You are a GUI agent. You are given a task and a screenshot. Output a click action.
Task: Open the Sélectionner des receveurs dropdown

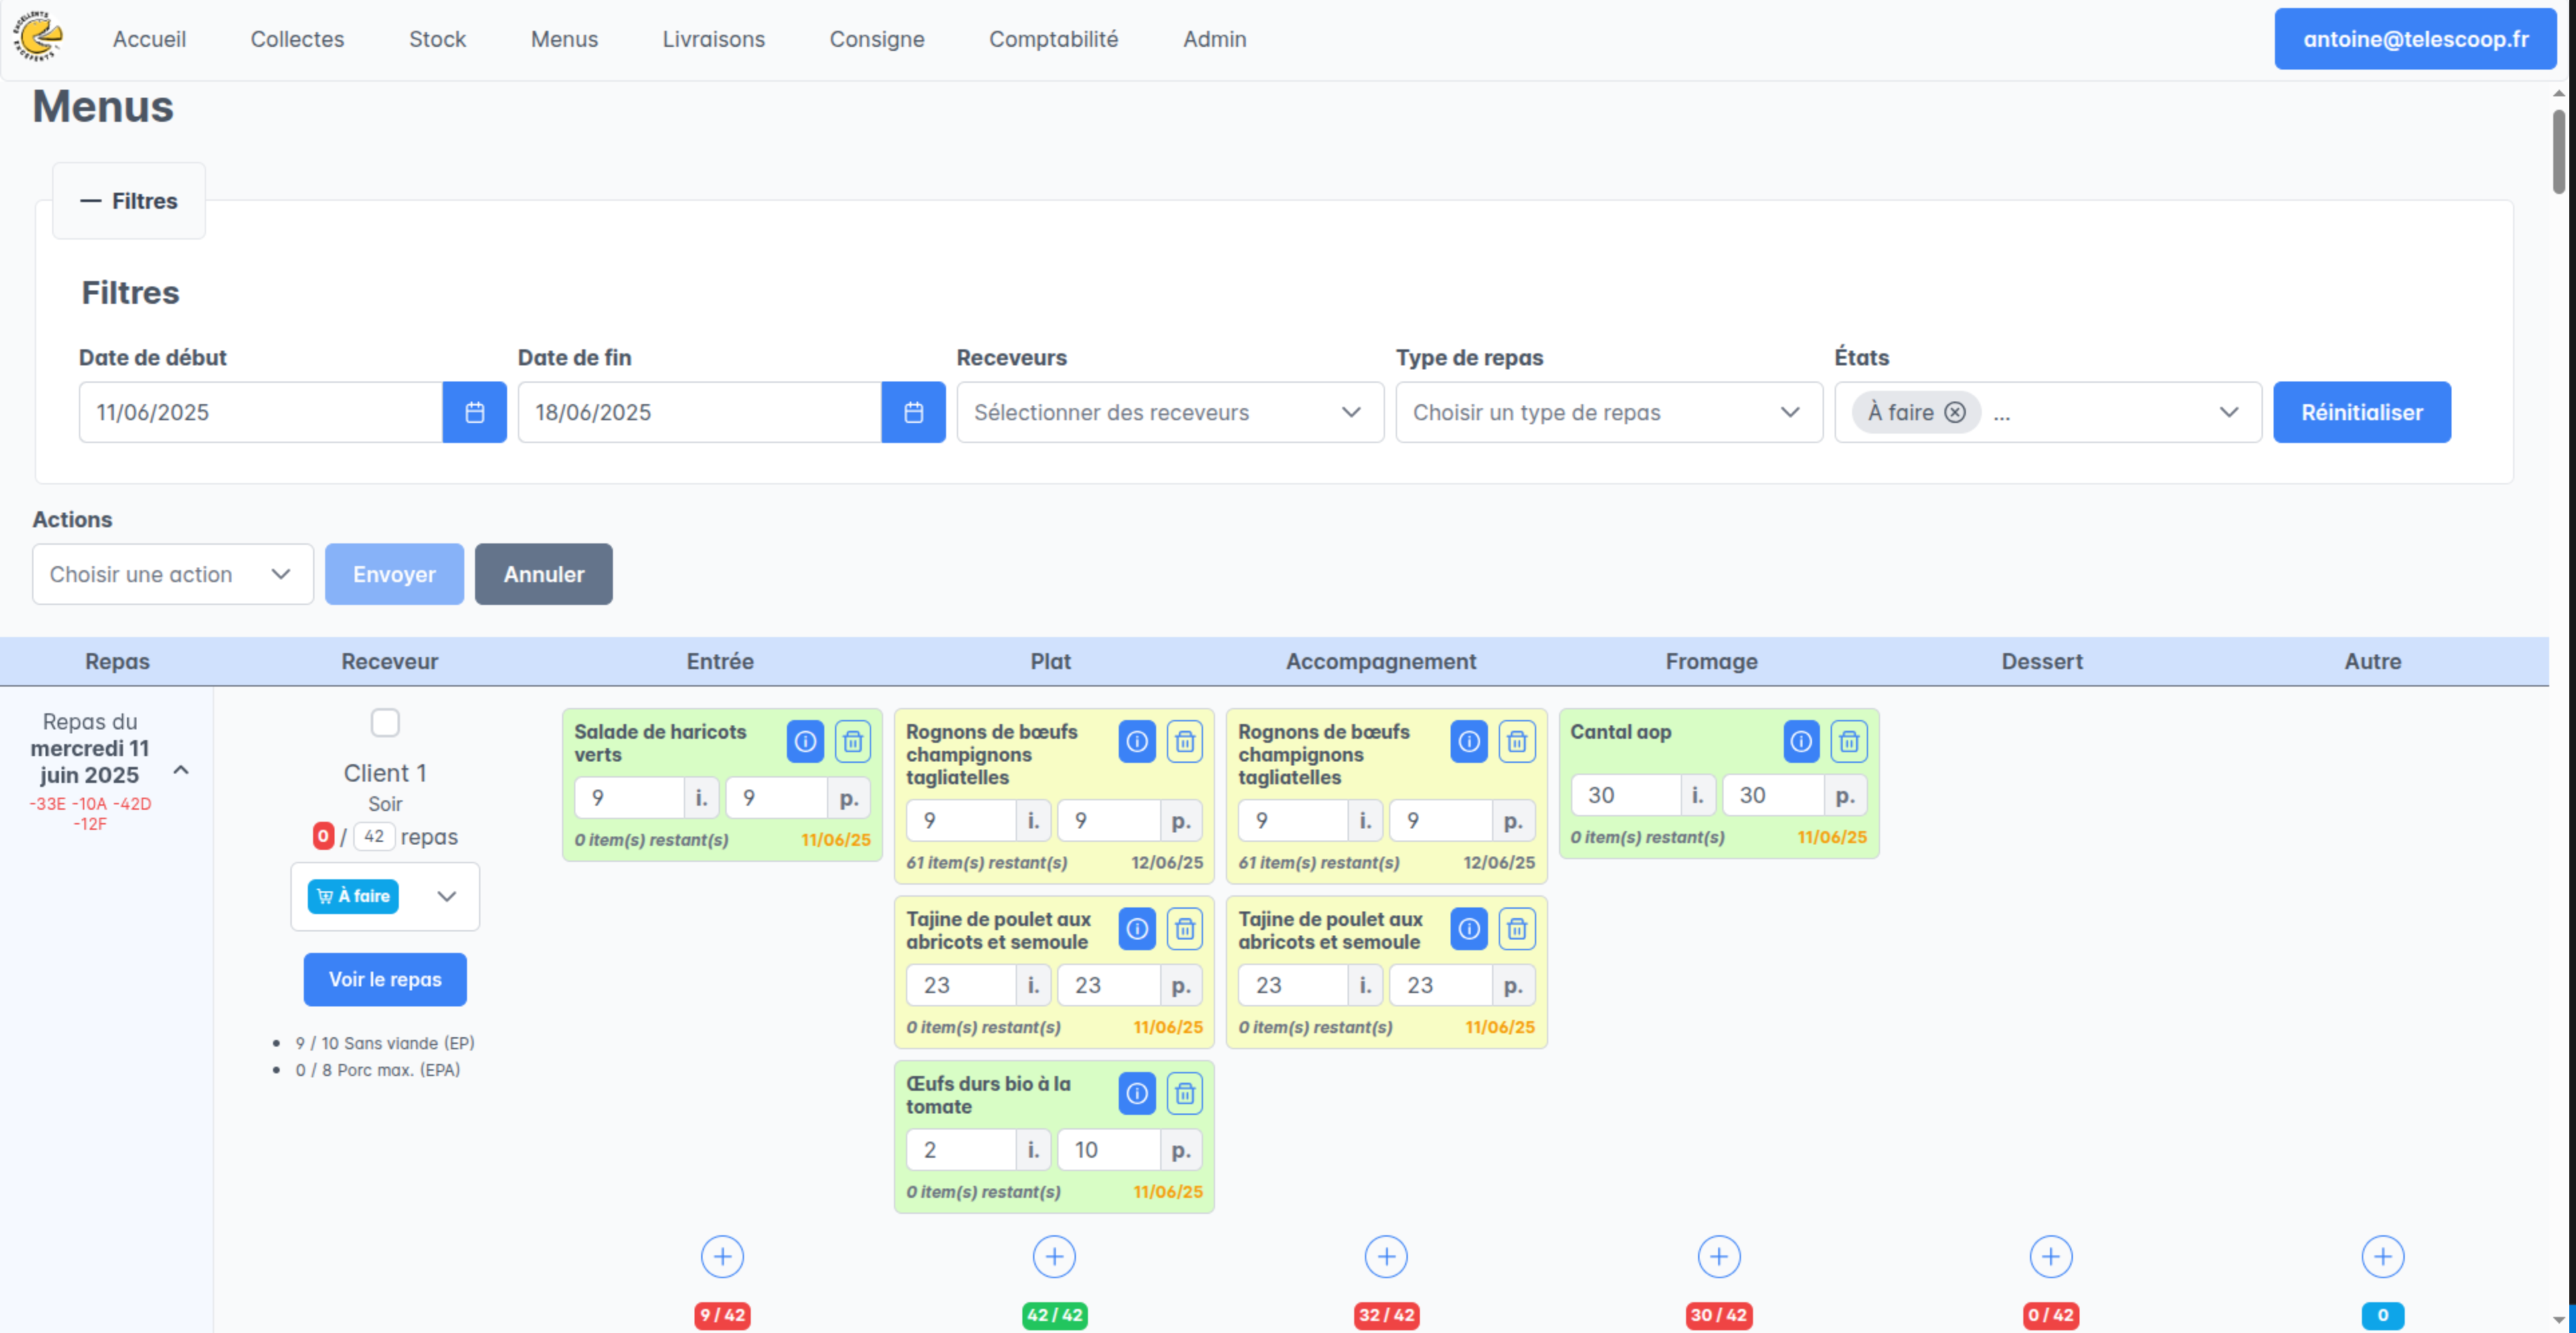(x=1169, y=412)
